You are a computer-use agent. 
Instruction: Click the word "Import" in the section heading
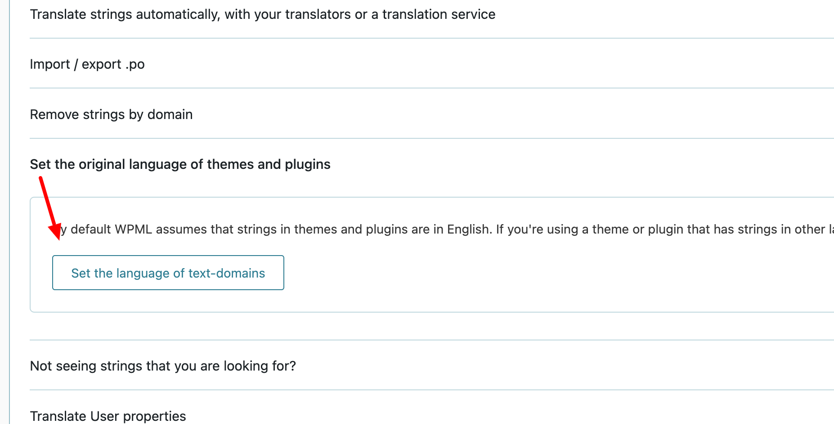click(49, 64)
